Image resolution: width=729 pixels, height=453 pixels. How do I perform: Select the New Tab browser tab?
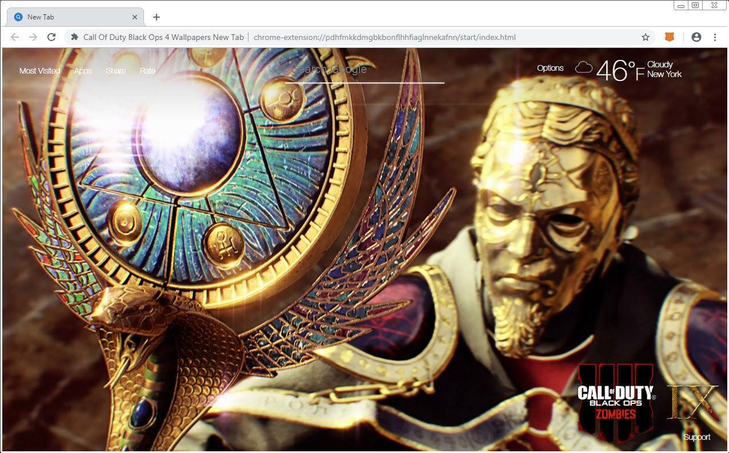tap(75, 17)
